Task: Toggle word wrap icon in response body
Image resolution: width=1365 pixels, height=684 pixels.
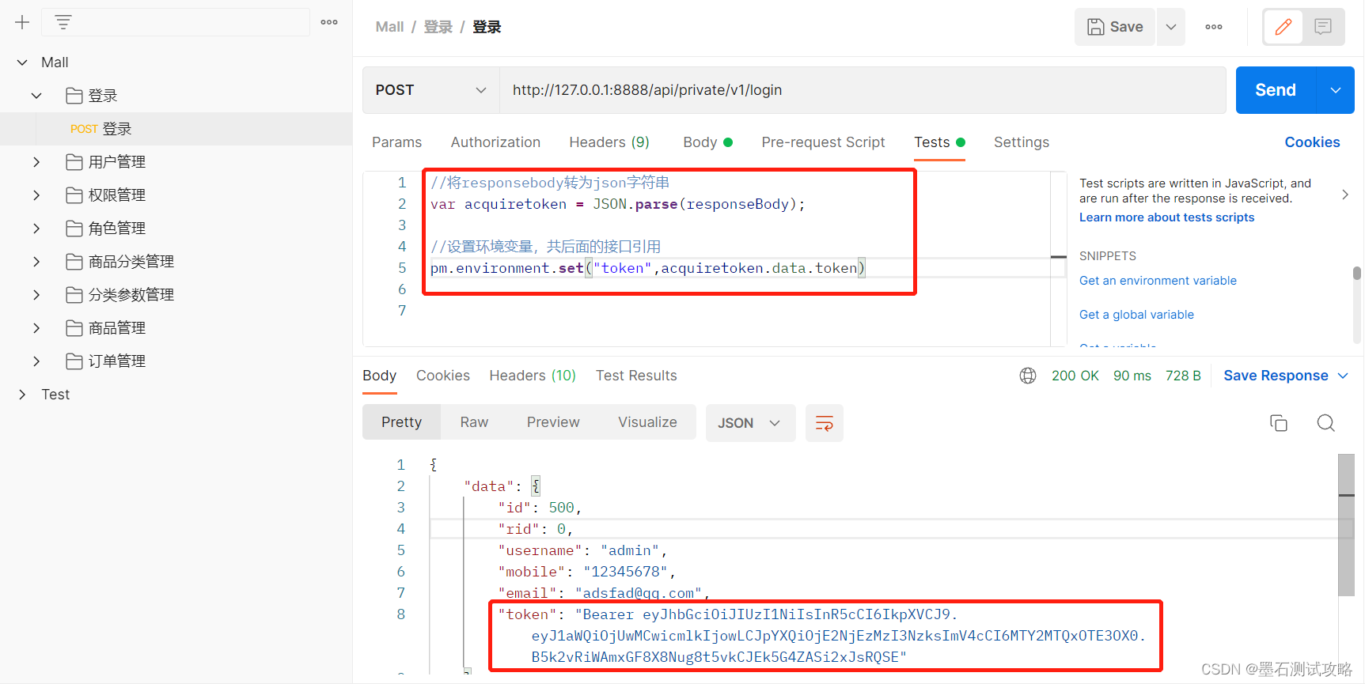Action: tap(824, 423)
